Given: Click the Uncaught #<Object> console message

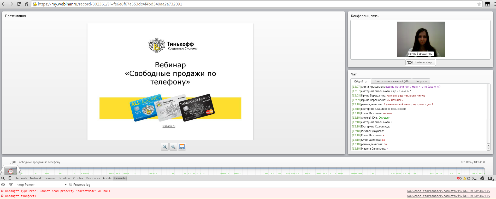Looking at the screenshot, I should coord(21,196).
